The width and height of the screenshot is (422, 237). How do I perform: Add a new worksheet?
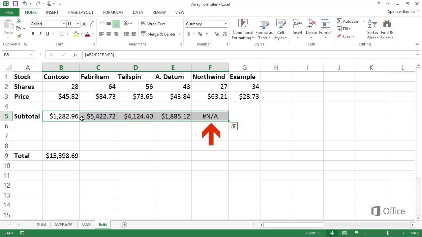point(124,225)
